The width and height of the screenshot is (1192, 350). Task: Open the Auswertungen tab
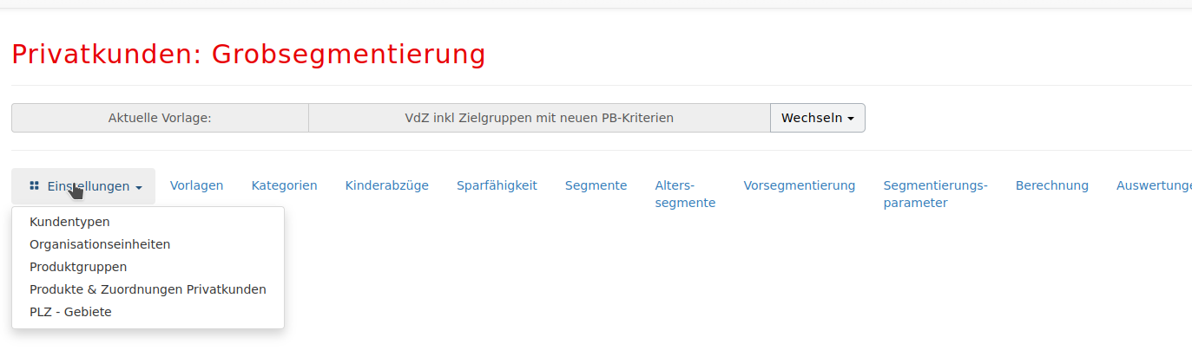click(1153, 185)
